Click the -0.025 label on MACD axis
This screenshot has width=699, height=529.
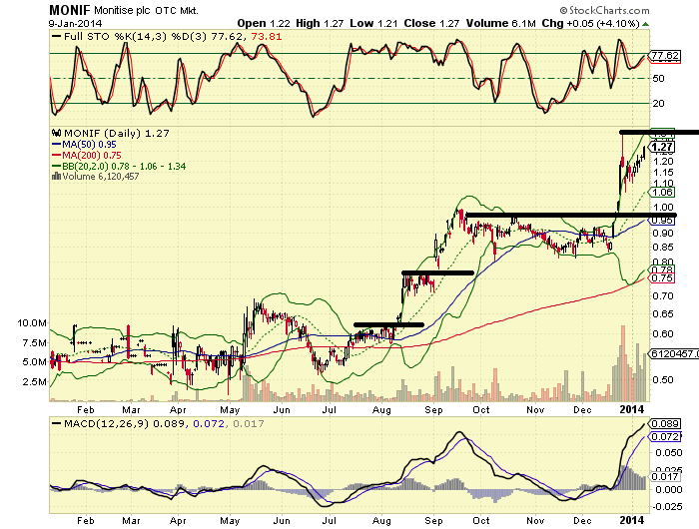coord(667,507)
